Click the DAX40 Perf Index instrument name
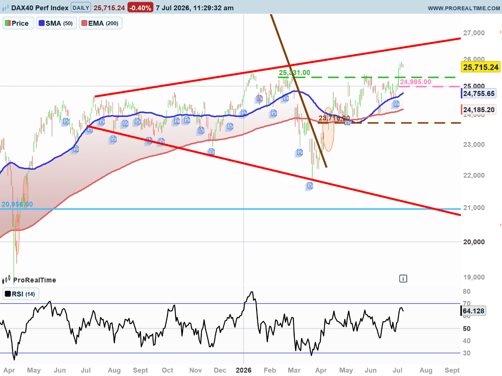 coord(40,8)
